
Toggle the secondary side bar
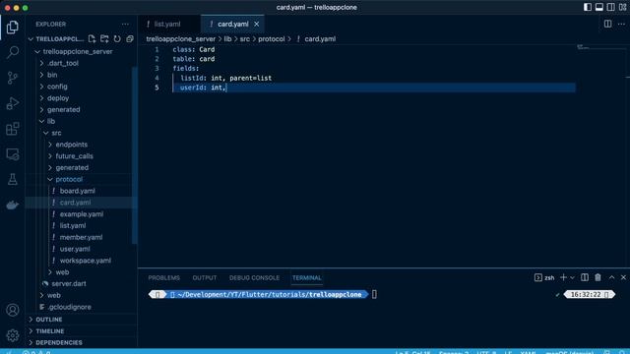tap(610, 7)
